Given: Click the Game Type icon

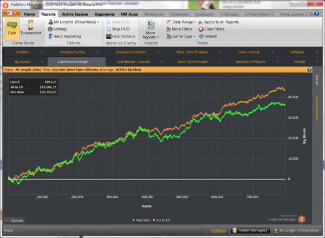Looking at the screenshot, I should pos(169,36).
